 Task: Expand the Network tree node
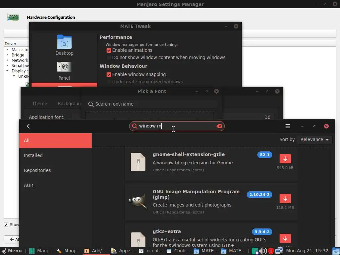7,60
